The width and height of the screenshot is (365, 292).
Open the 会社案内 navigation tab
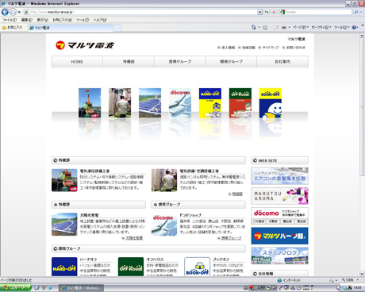(x=282, y=62)
